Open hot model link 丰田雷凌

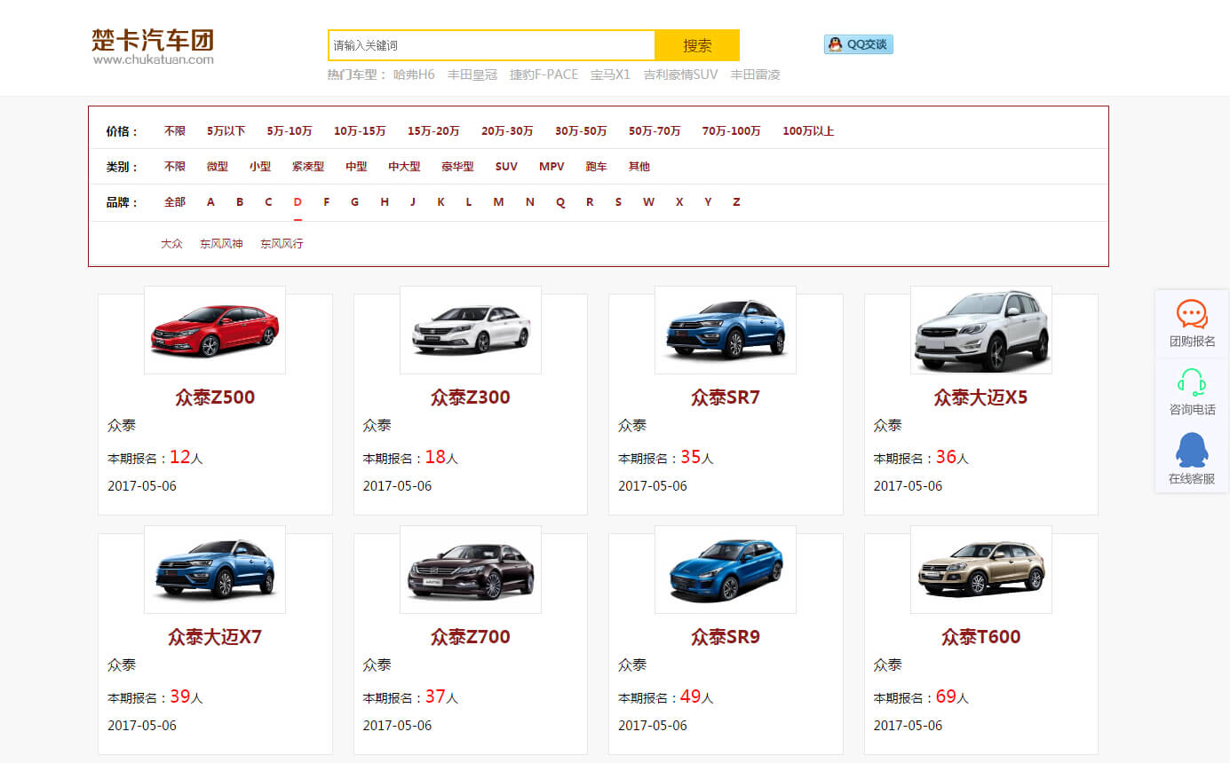pos(756,75)
